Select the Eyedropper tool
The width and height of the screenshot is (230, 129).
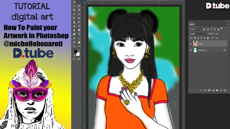point(79,10)
